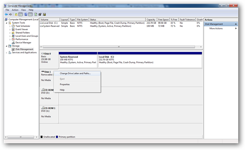
Task: Click the Task Scheduler clock icon
Action: point(13,26)
